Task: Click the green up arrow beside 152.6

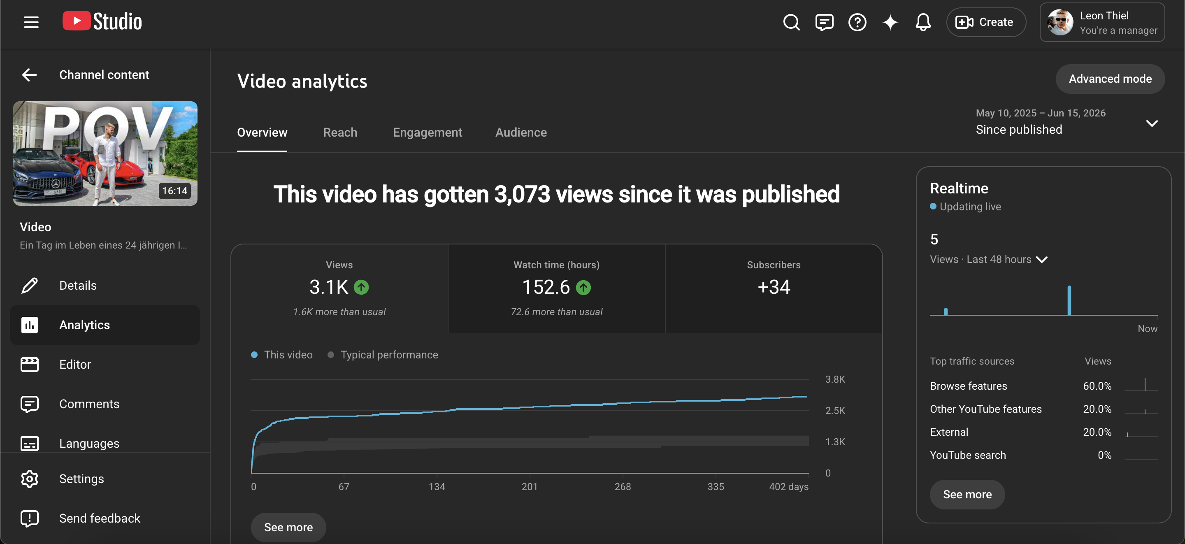Action: [x=583, y=287]
